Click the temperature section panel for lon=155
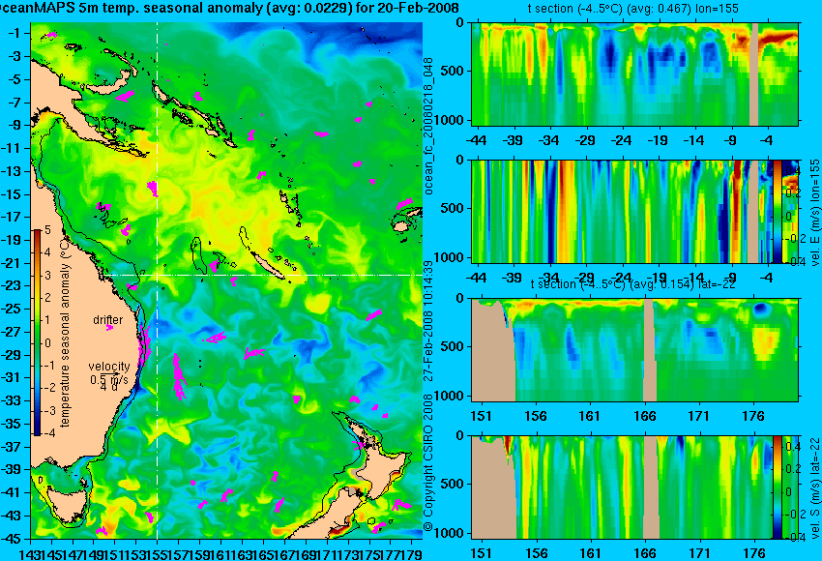This screenshot has width=822, height=561. pos(634,74)
